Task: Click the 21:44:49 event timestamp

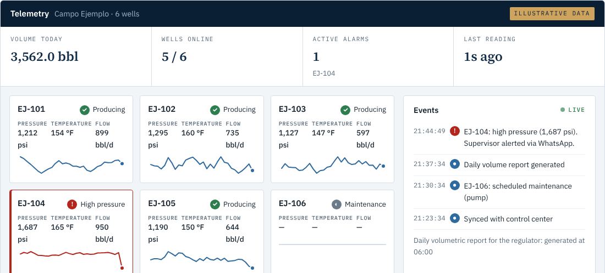Action: 430,131
